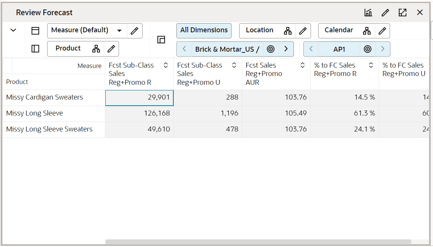This screenshot has width=433, height=247.
Task: Click the 61.3 % cell
Action: click(x=345, y=114)
